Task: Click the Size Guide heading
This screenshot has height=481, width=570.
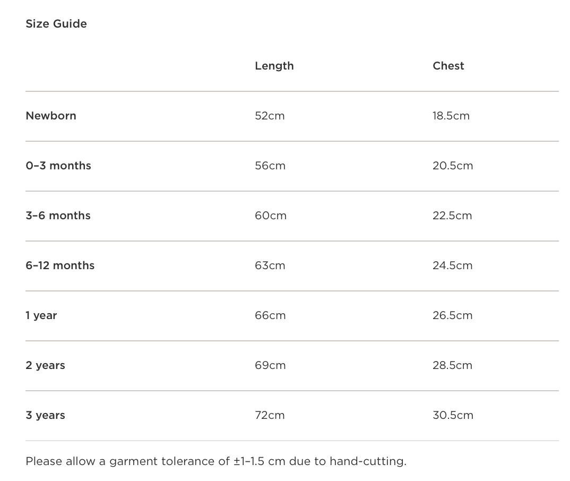Action: [56, 24]
